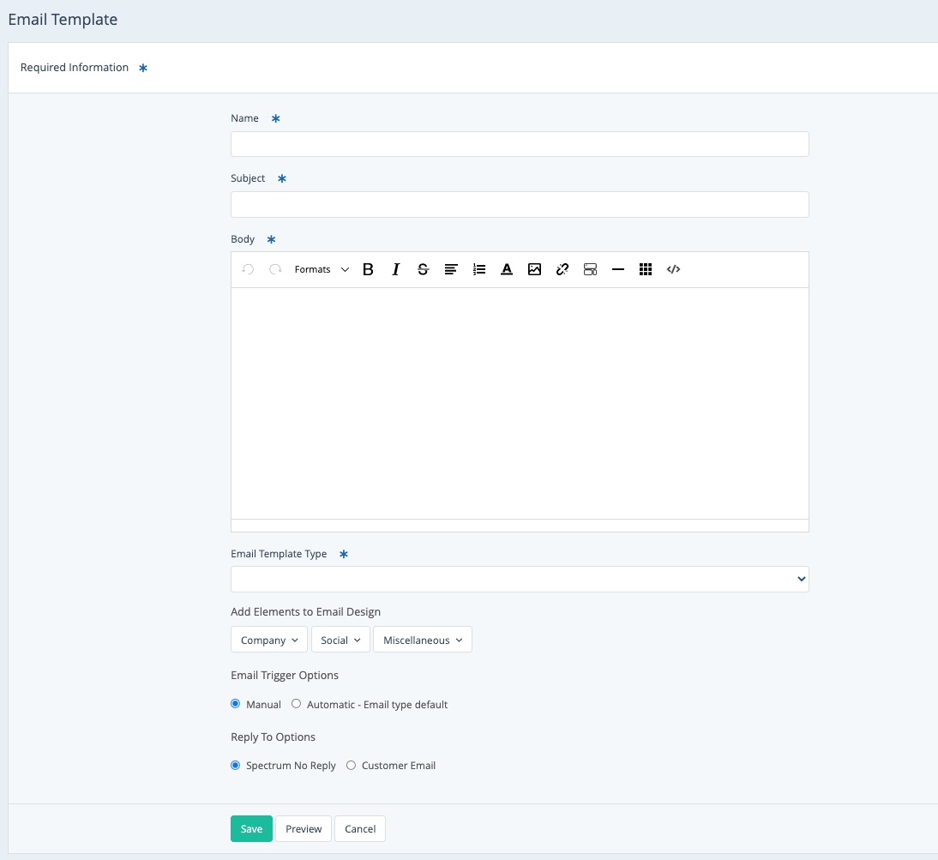
Task: Open the text color picker
Action: coord(507,269)
